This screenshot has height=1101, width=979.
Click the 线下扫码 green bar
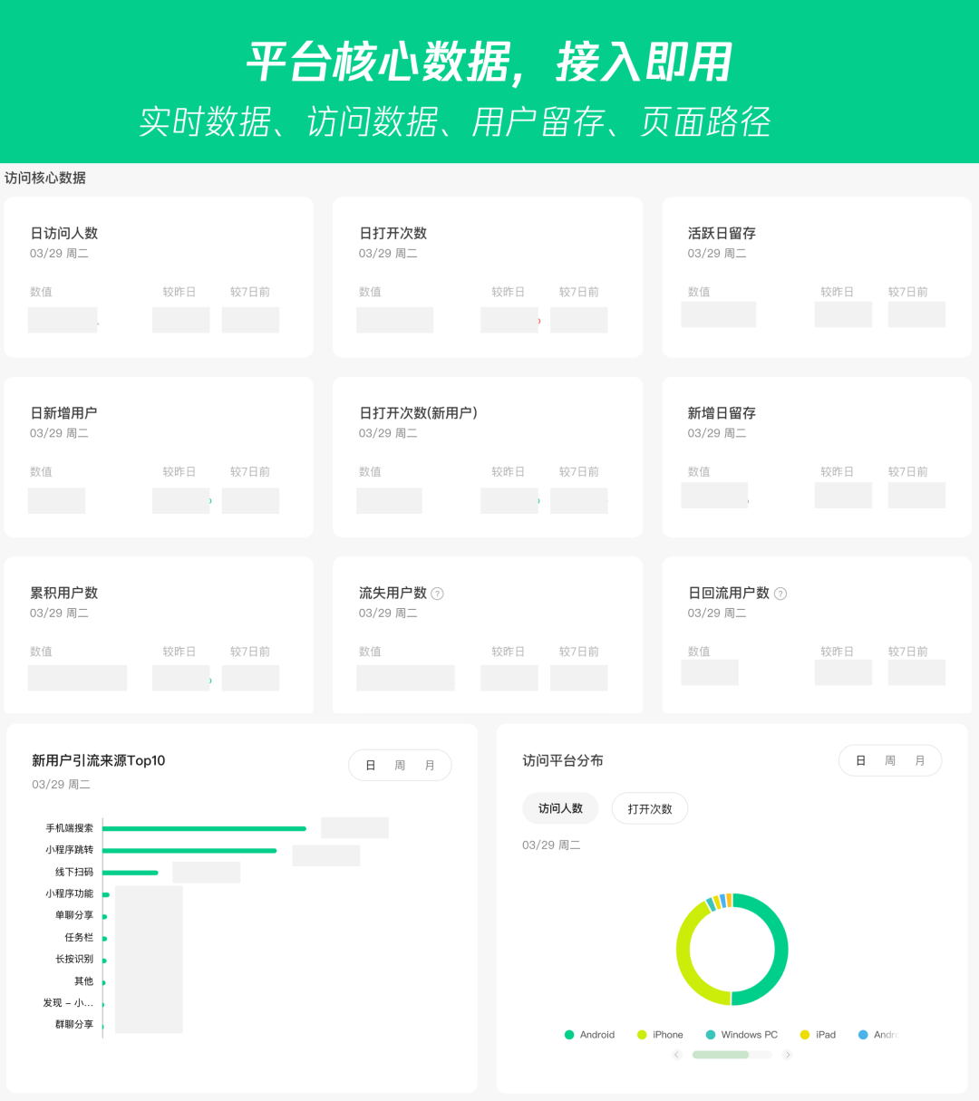[131, 873]
